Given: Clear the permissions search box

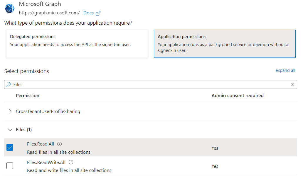Looking at the screenshot, I should (x=292, y=84).
